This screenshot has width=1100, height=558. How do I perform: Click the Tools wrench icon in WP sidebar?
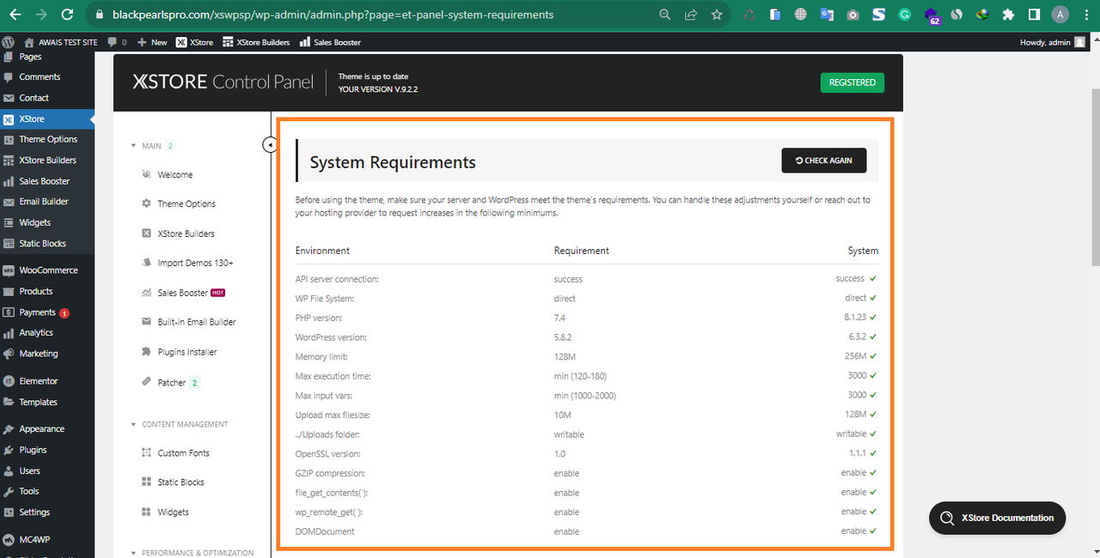coord(9,491)
